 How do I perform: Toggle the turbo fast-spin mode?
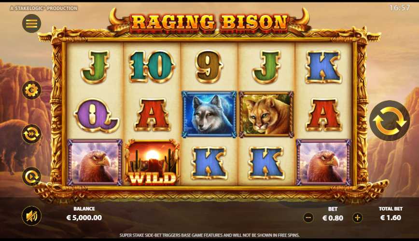(x=31, y=134)
